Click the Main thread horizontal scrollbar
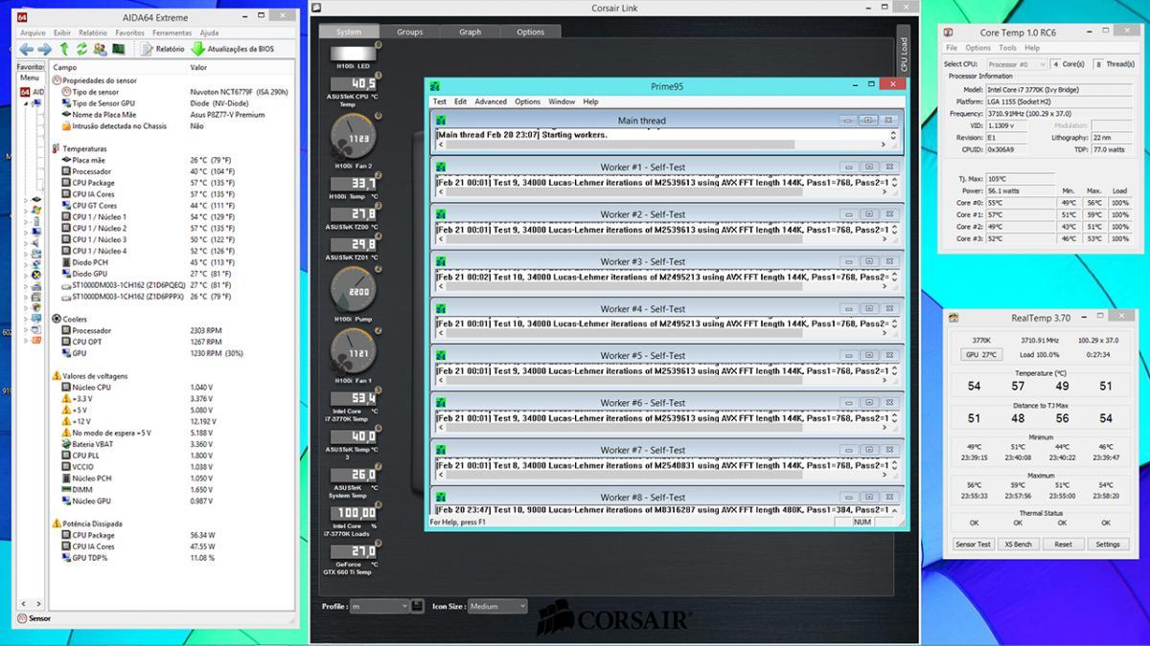1150x646 pixels. [662, 145]
